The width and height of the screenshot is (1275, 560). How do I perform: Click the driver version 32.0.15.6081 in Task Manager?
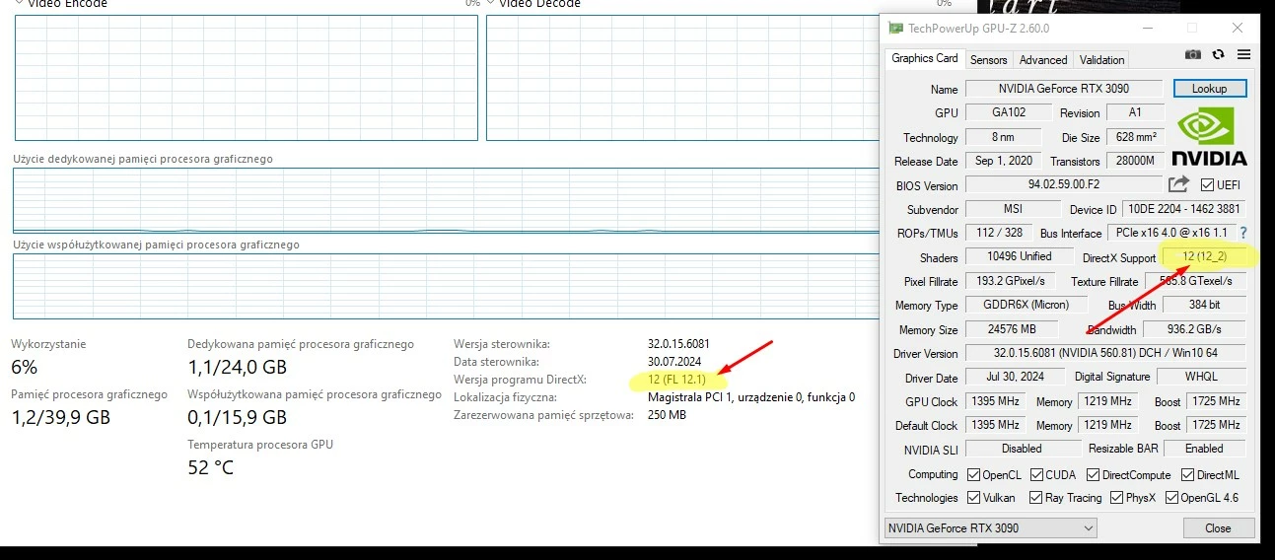[x=678, y=344]
